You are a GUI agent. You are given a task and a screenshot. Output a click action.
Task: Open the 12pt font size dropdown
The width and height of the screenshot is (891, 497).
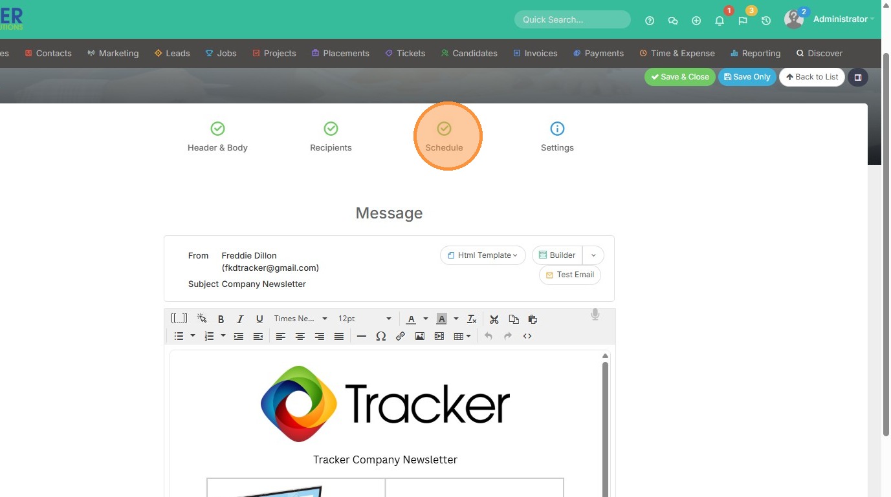pyautogui.click(x=365, y=319)
